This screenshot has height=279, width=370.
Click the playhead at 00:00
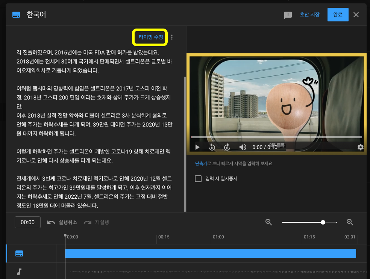coord(65,236)
